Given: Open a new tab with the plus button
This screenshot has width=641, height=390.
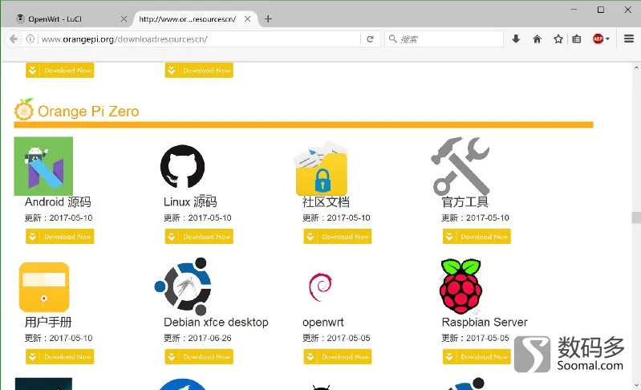Looking at the screenshot, I should coord(268,18).
